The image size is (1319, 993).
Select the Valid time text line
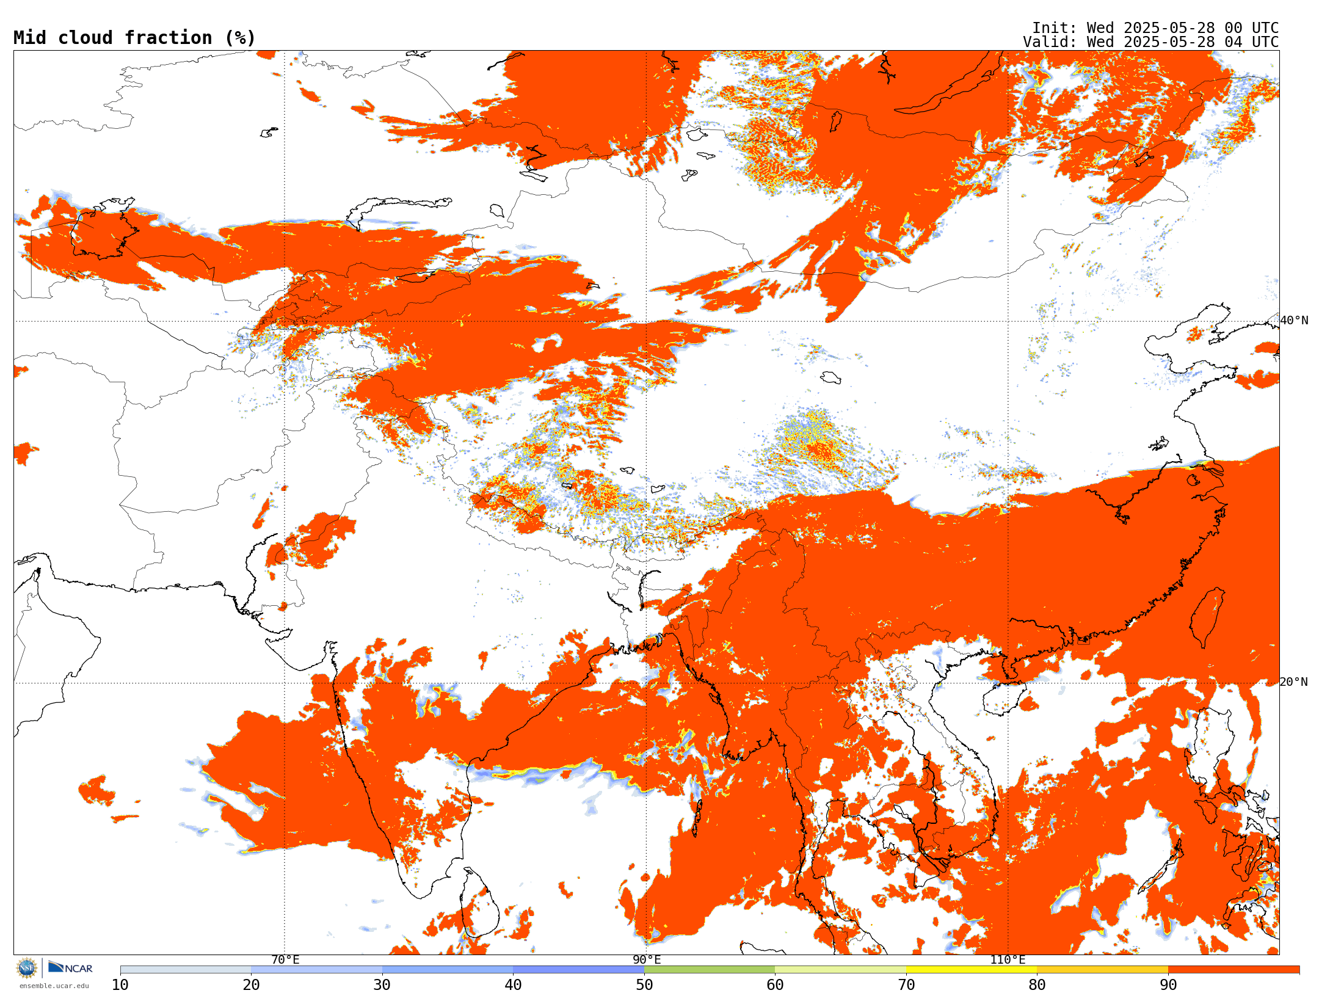point(1151,42)
